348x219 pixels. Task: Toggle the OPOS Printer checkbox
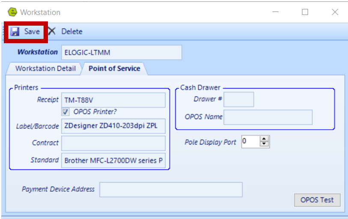(x=66, y=112)
